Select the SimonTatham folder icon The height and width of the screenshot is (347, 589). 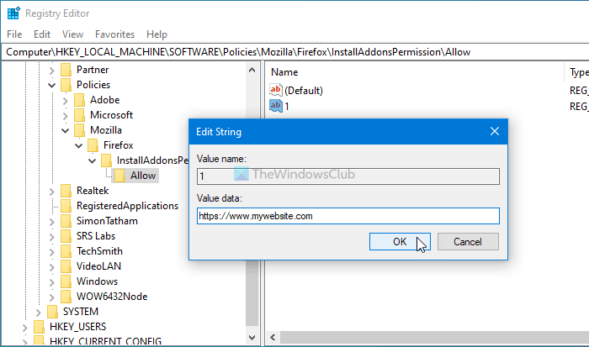pos(66,221)
